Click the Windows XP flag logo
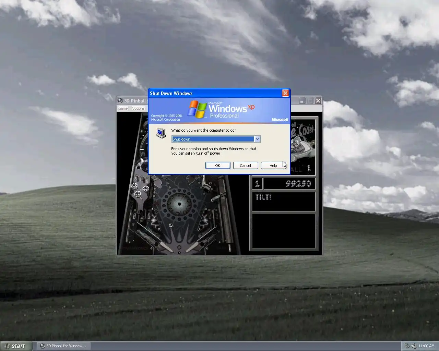Screen dimensions: 439x351 (x=197, y=109)
